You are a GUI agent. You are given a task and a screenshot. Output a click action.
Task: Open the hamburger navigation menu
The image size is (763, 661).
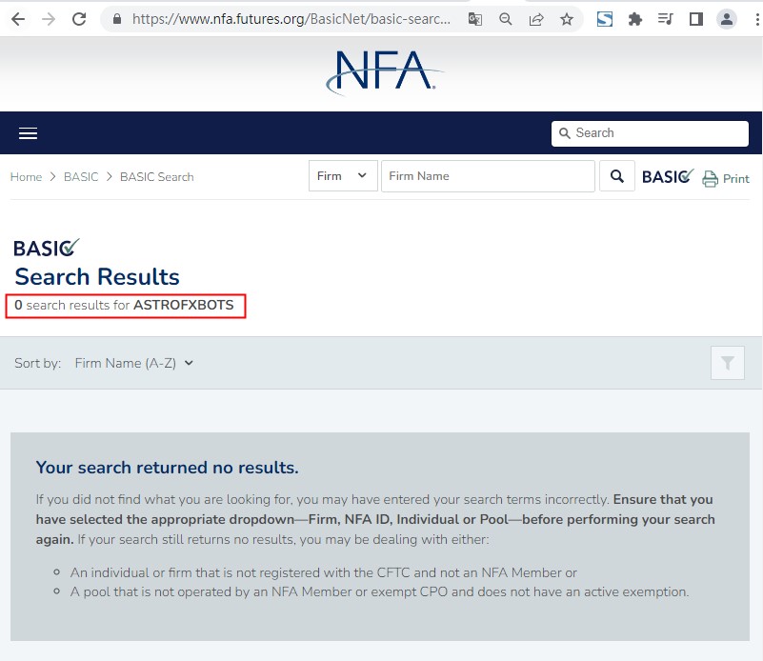pos(28,133)
